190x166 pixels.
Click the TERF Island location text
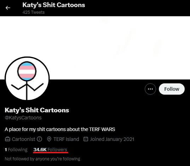66,139
